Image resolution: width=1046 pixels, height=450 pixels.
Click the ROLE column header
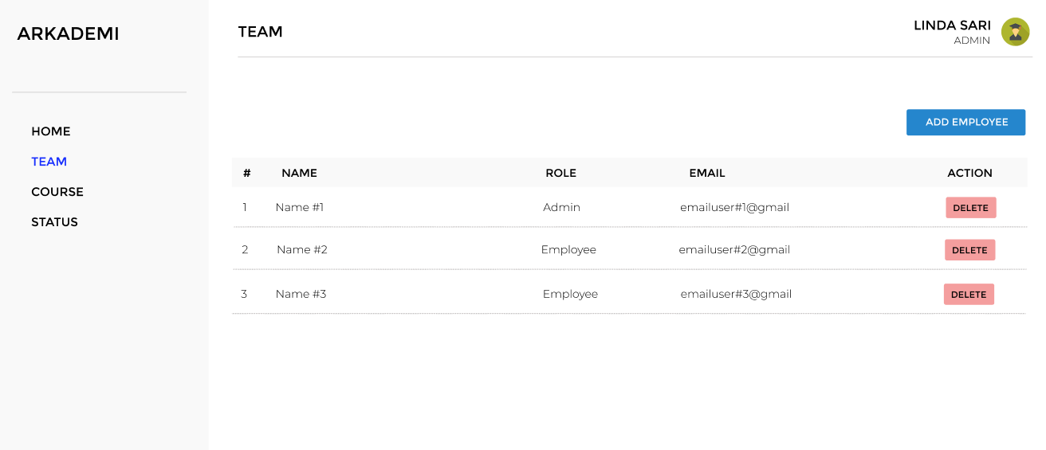[x=560, y=173]
